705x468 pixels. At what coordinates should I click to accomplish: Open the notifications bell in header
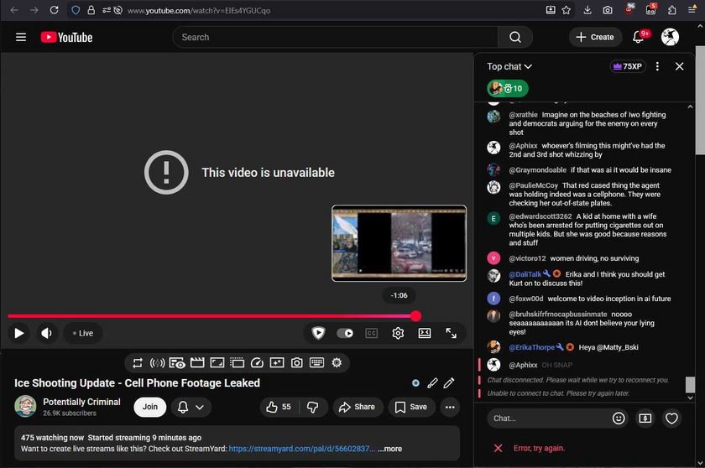[x=639, y=37]
